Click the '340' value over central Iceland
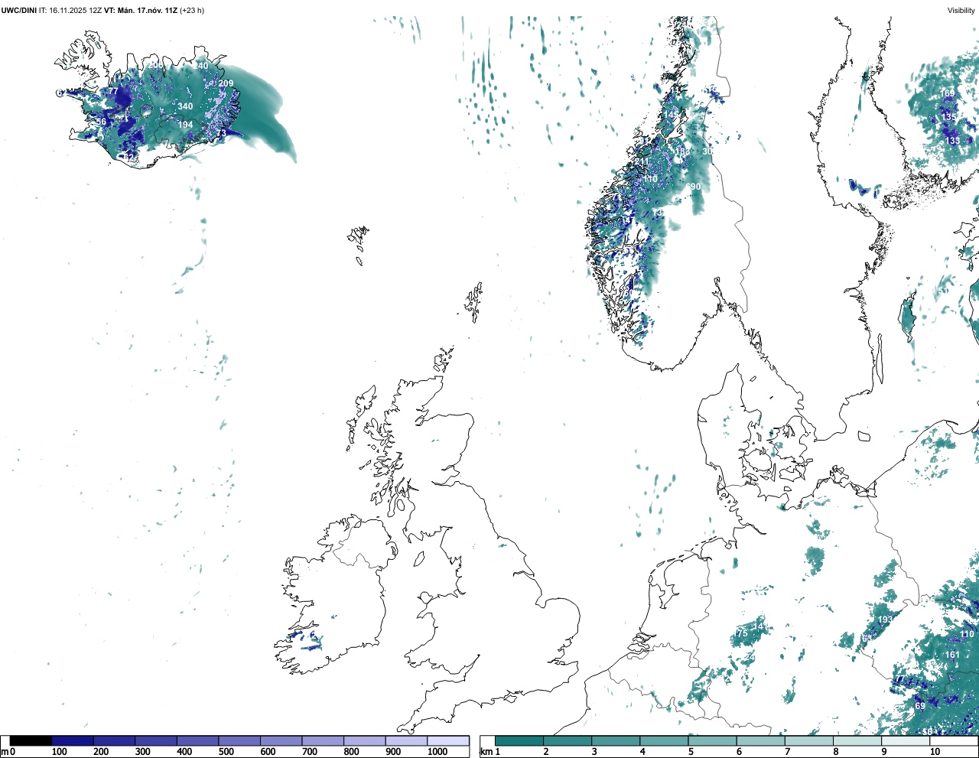The width and height of the screenshot is (979, 758). (x=185, y=106)
